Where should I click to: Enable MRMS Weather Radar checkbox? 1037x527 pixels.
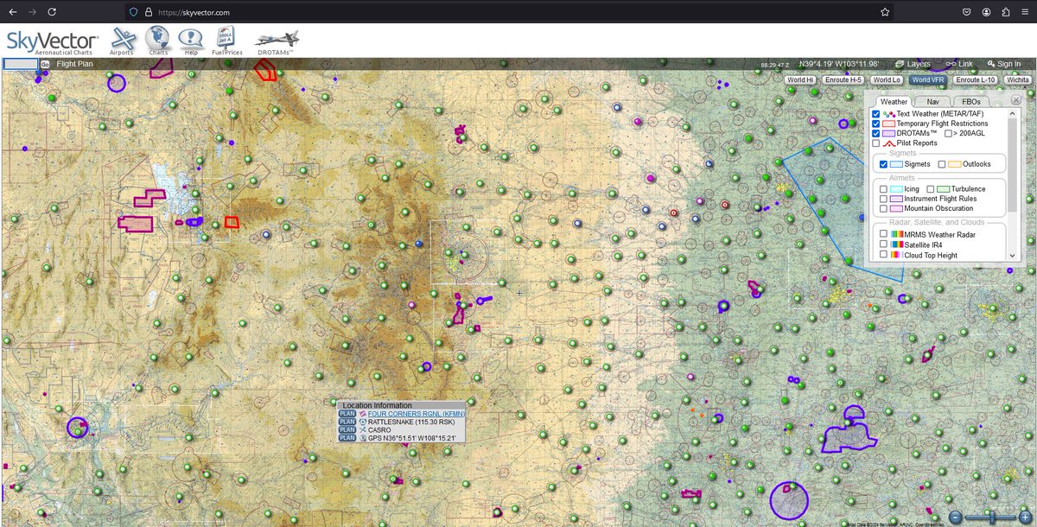[883, 233]
